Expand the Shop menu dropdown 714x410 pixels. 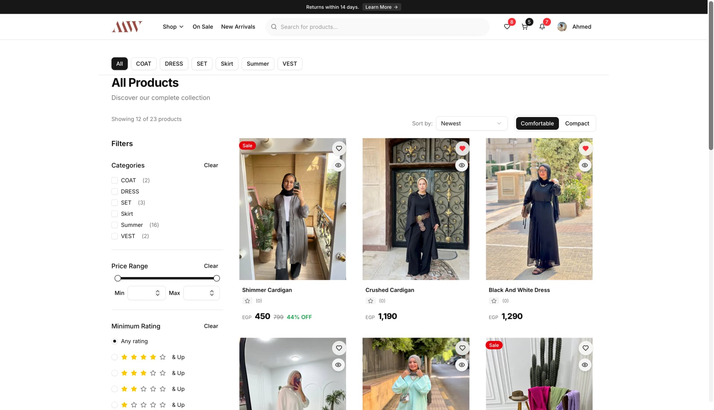tap(173, 27)
